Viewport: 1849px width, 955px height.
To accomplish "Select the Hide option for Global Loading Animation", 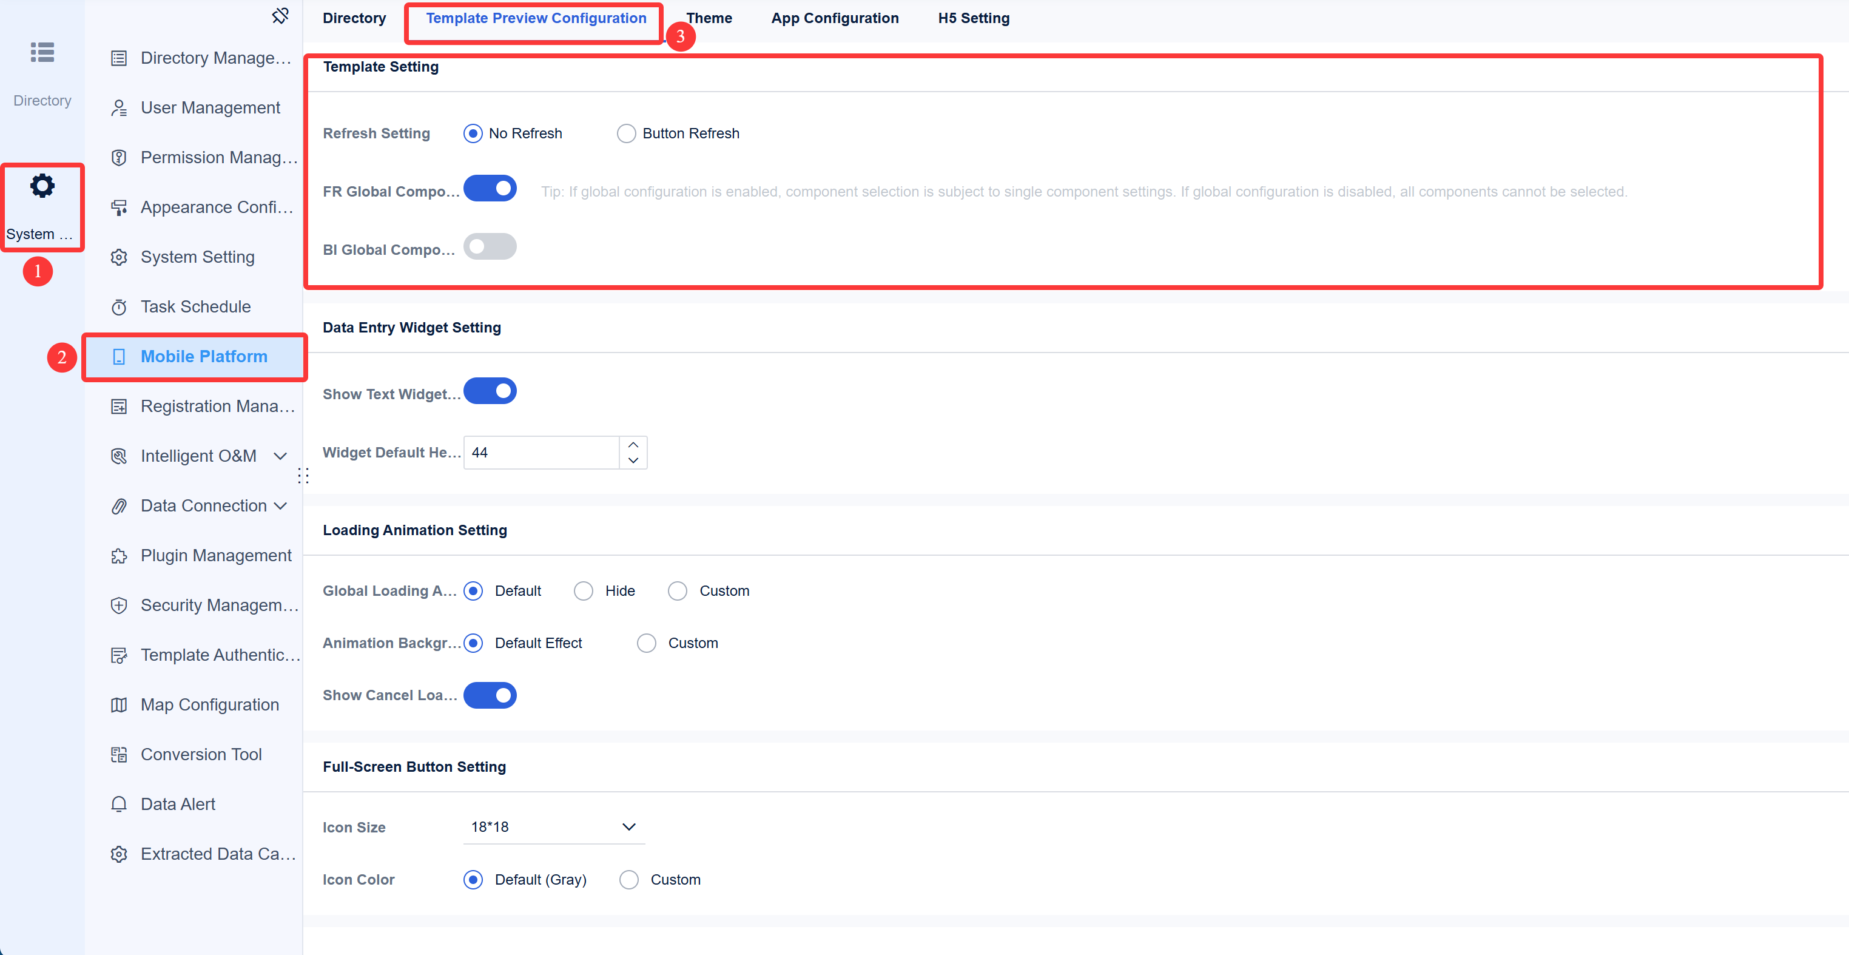I will click(x=583, y=590).
